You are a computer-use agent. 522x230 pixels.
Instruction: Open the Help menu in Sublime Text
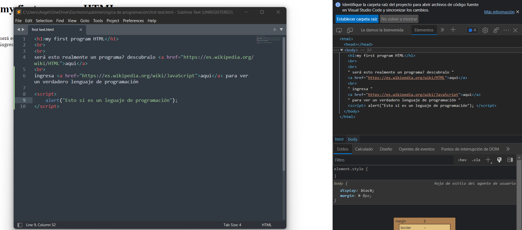point(152,21)
